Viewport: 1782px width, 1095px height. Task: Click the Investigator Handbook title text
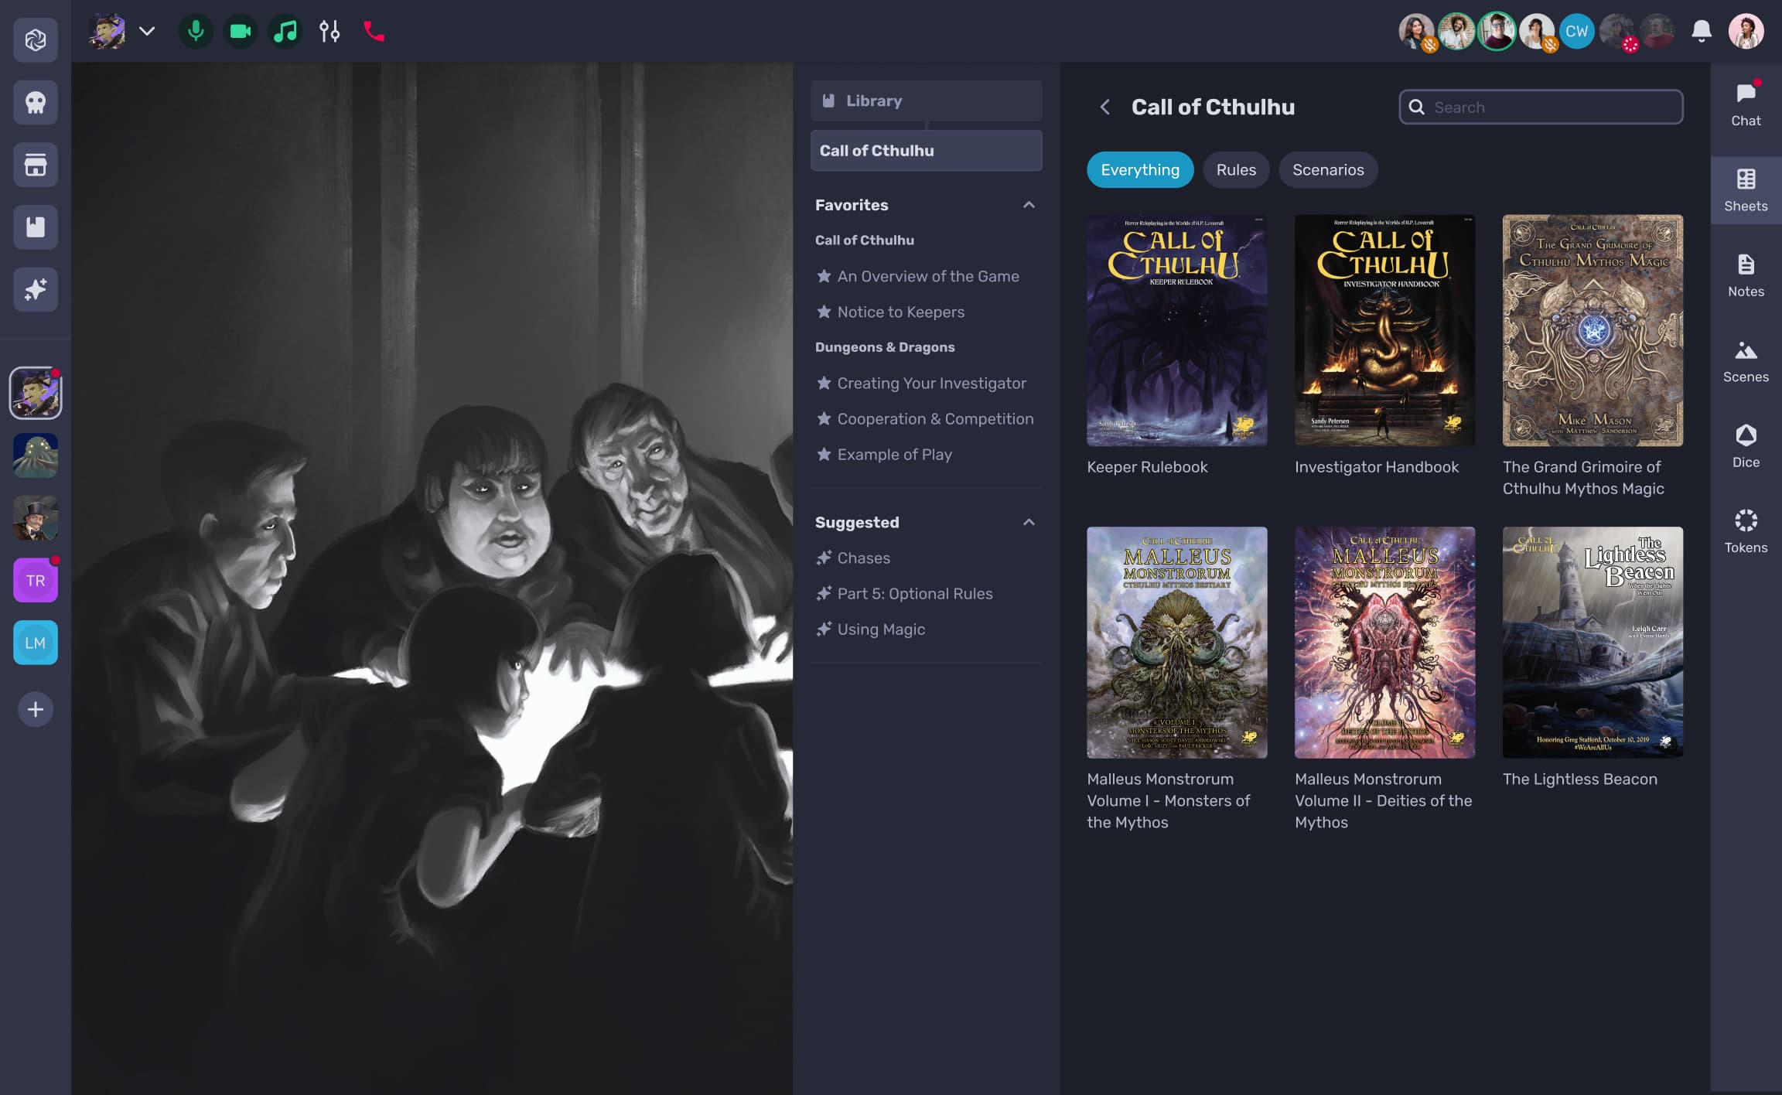[1376, 467]
